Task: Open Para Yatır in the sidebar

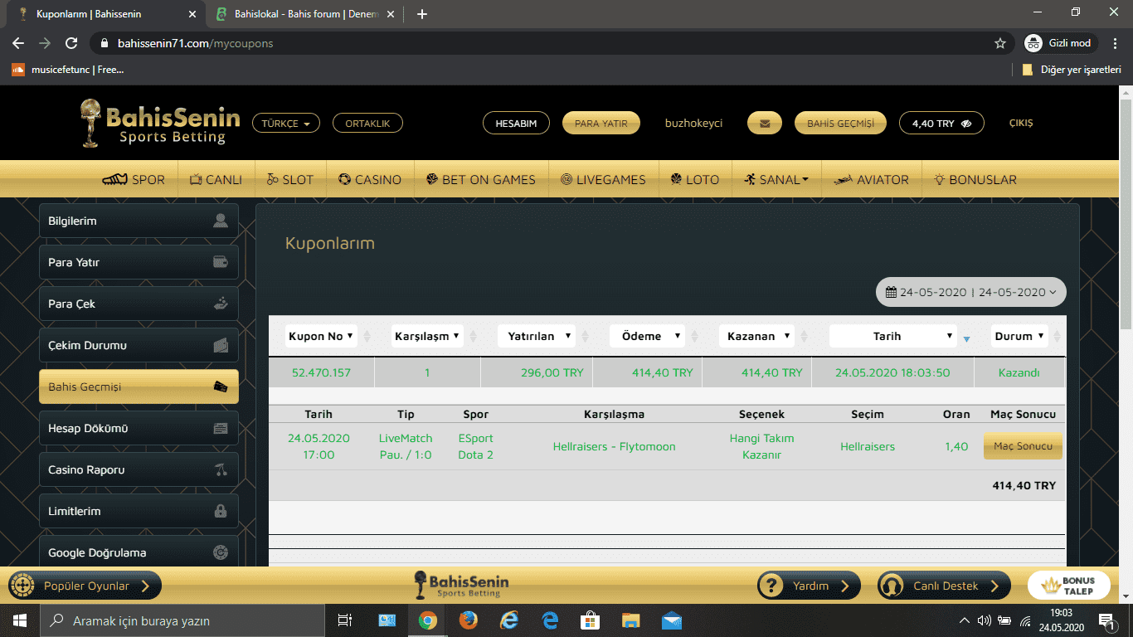Action: 139,262
